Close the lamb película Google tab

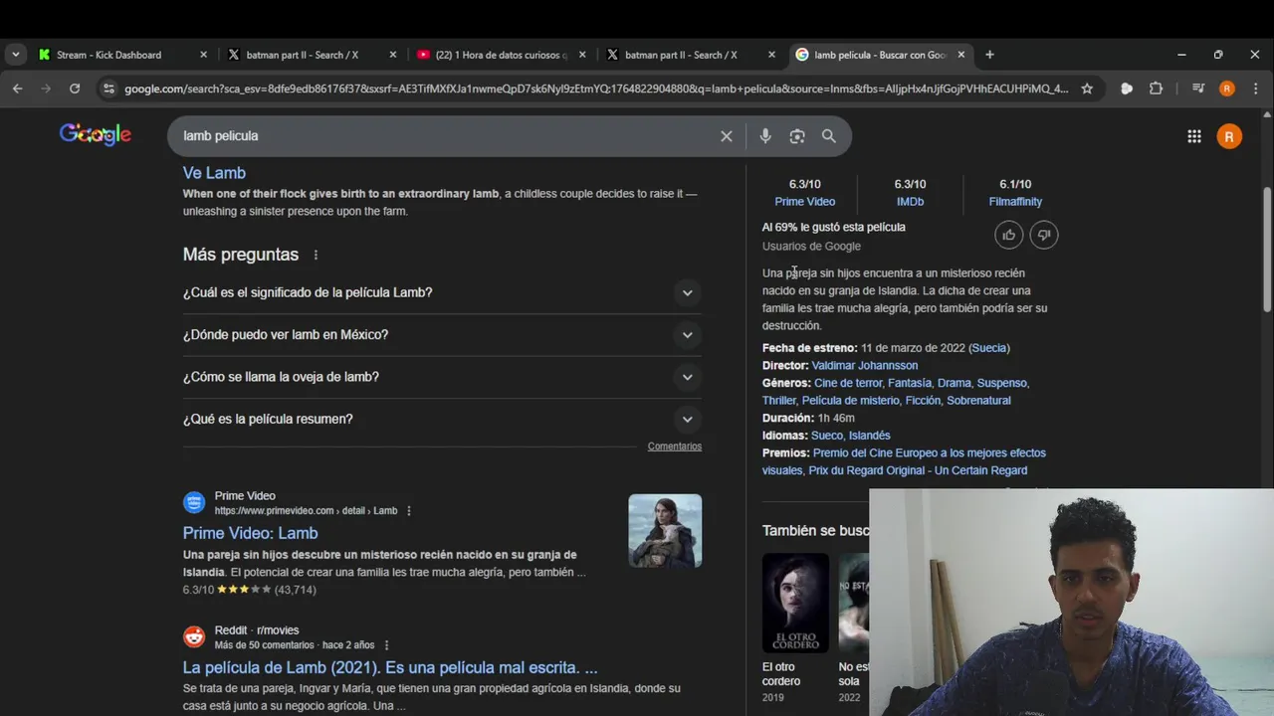pos(960,55)
